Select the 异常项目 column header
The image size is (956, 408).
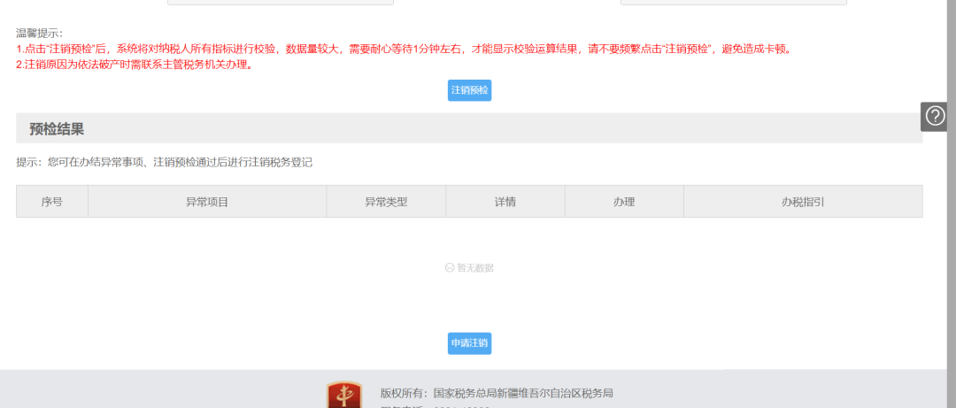click(207, 202)
